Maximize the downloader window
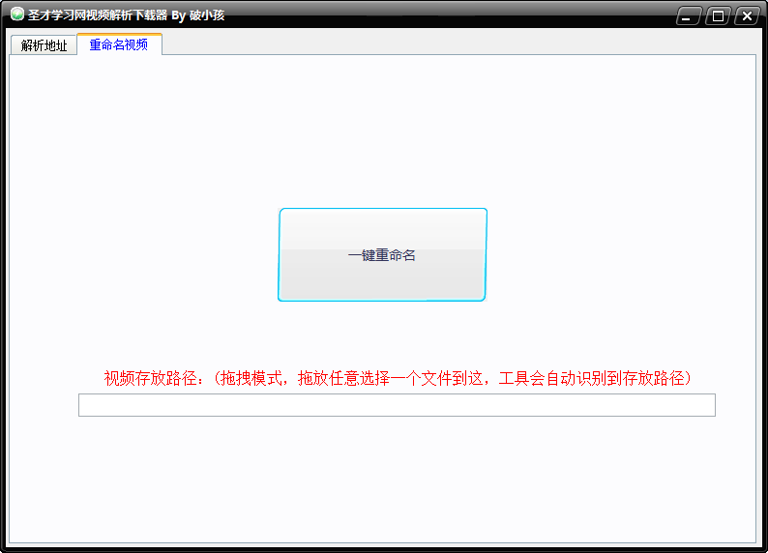 pyautogui.click(x=718, y=15)
